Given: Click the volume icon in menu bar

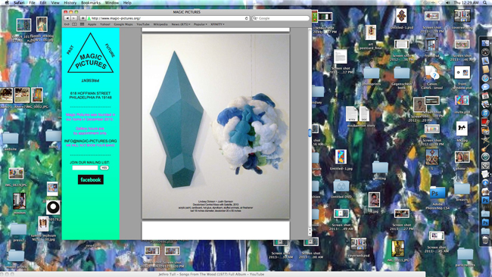Looking at the screenshot, I should coord(448,2).
